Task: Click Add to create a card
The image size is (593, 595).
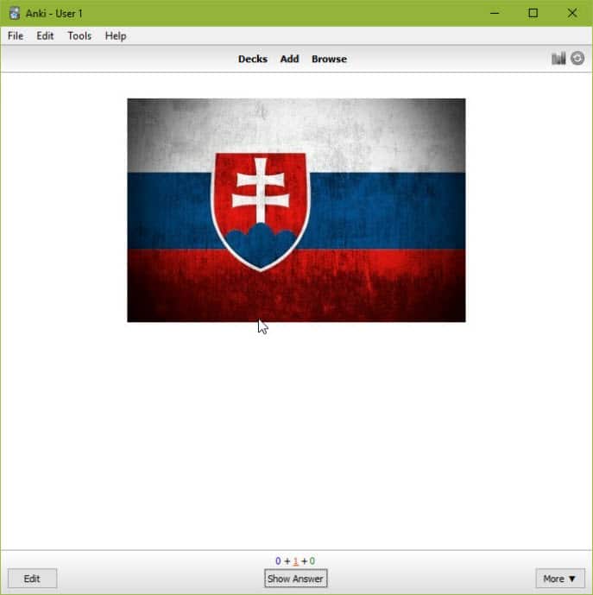Action: (x=289, y=60)
